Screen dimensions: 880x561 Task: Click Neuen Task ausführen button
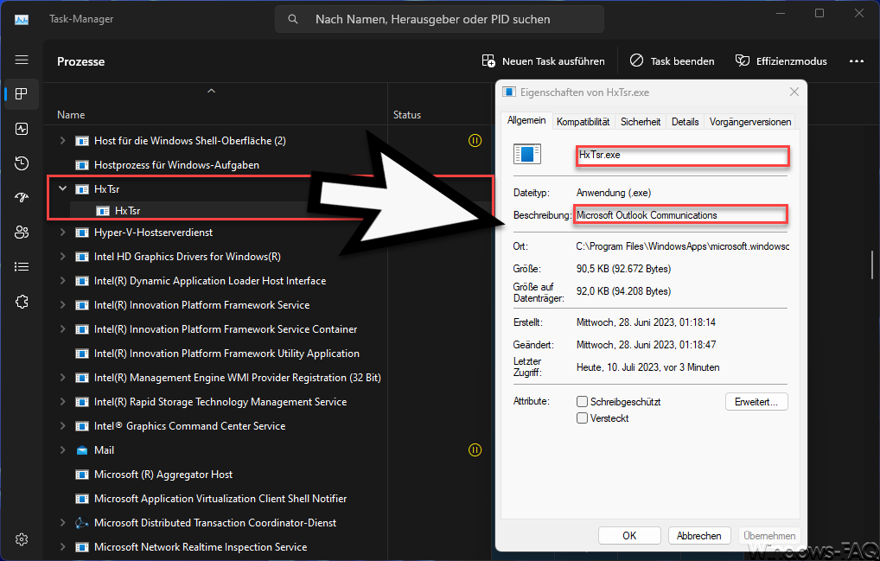tap(543, 61)
